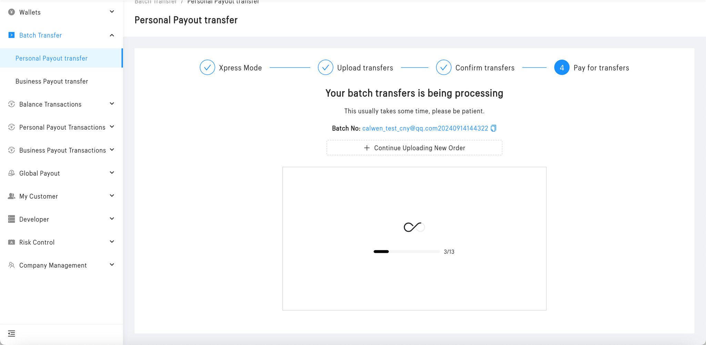Click the Batch Transfer arrow icon
The width and height of the screenshot is (706, 345).
coord(11,35)
